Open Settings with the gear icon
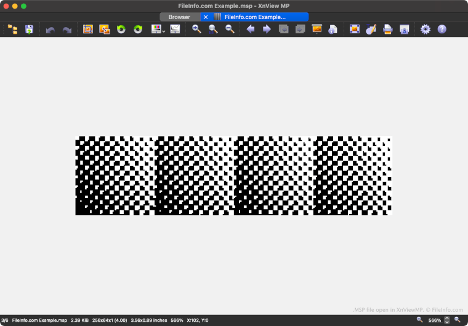 (x=425, y=30)
